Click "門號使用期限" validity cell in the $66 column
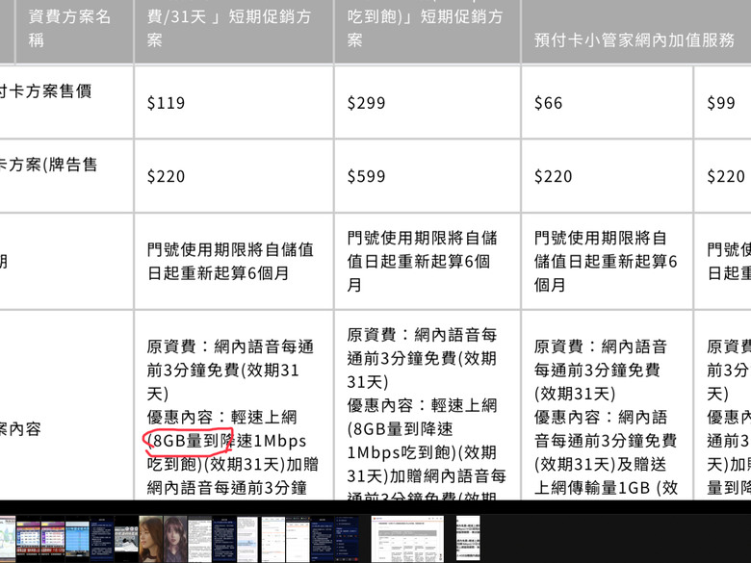 606,262
